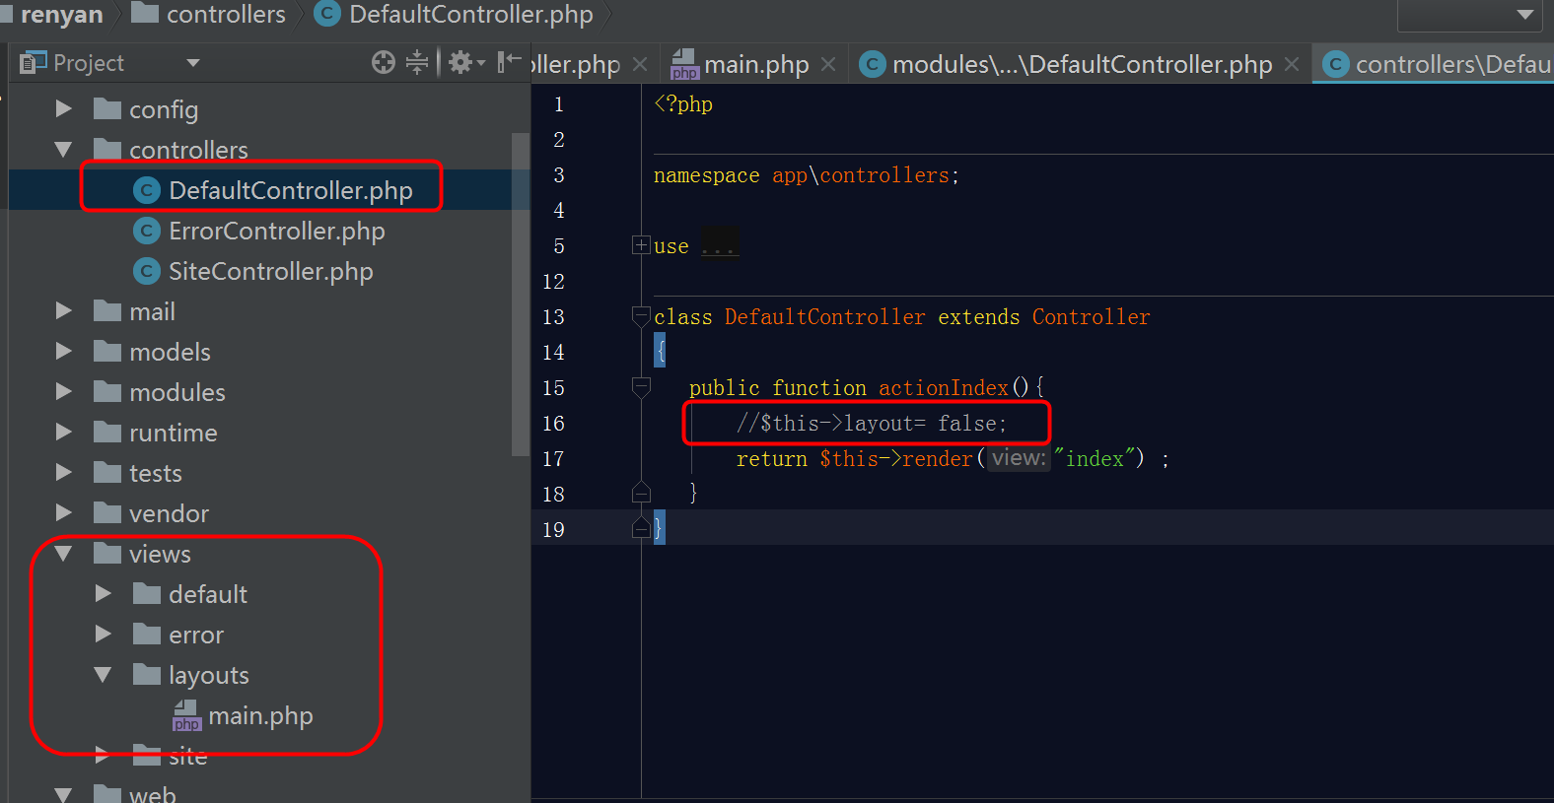This screenshot has height=803, width=1554.
Task: Collapse the views folder
Action: click(x=64, y=554)
